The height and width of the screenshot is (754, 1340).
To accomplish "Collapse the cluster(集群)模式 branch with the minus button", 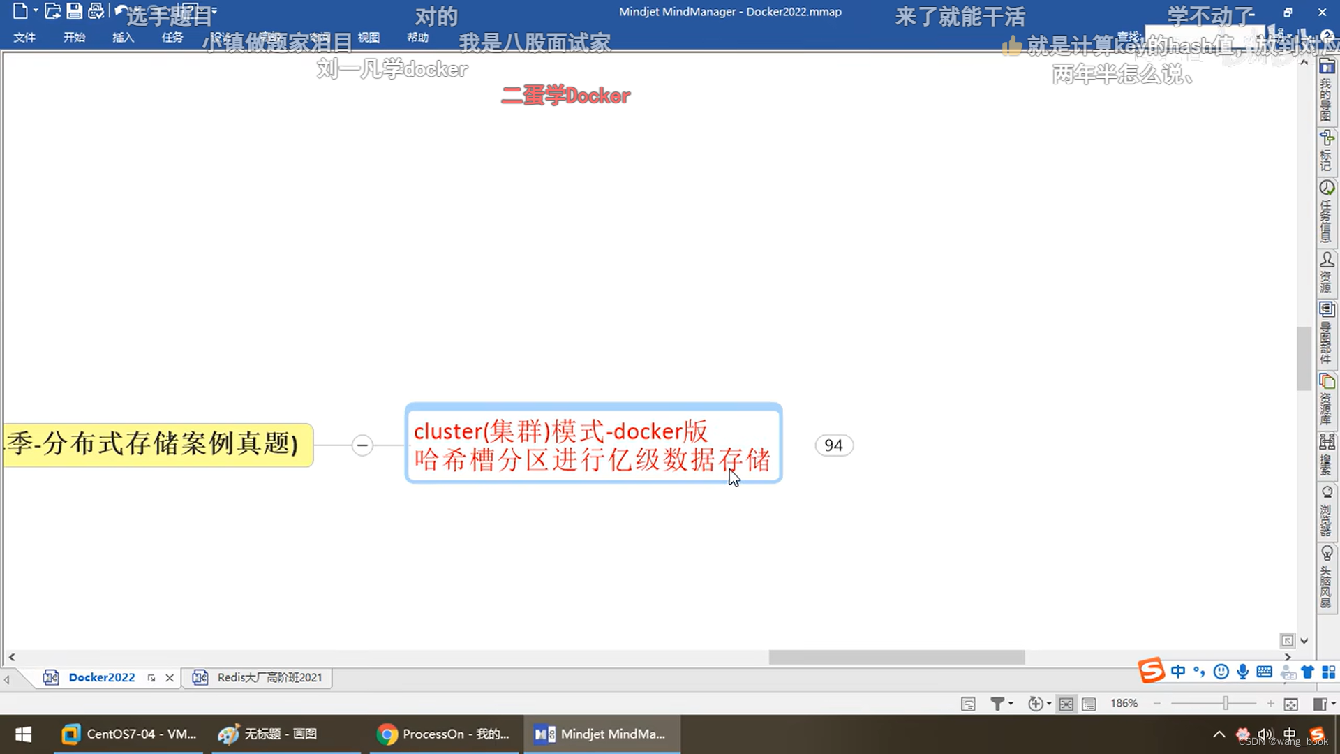I will (x=362, y=445).
